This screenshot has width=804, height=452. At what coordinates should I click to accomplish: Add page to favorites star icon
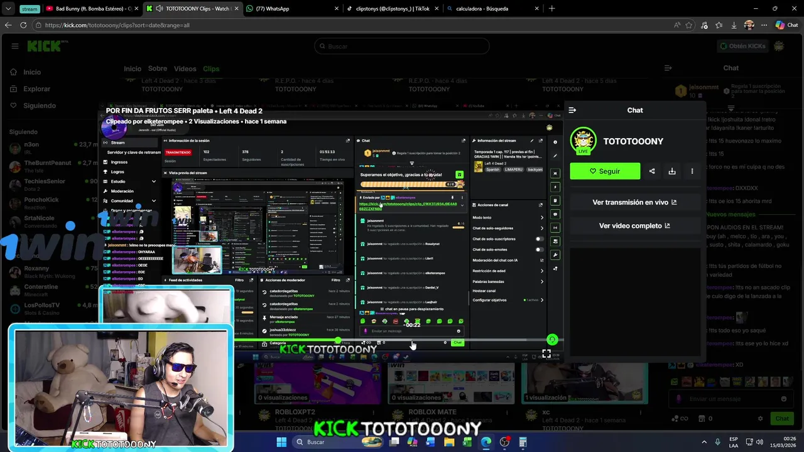[689, 25]
